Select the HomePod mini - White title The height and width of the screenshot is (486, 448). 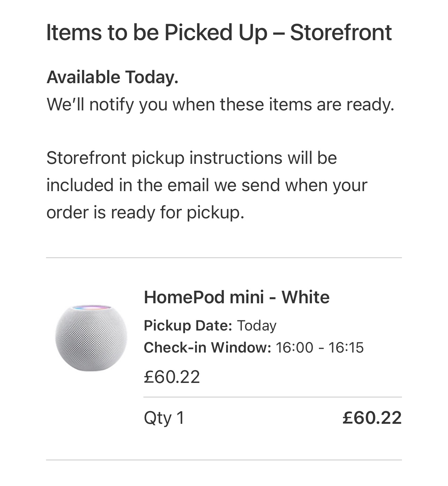click(x=237, y=297)
